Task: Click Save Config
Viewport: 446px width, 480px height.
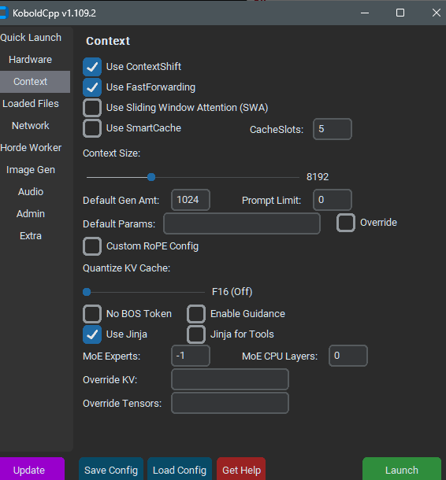Action: point(111,469)
